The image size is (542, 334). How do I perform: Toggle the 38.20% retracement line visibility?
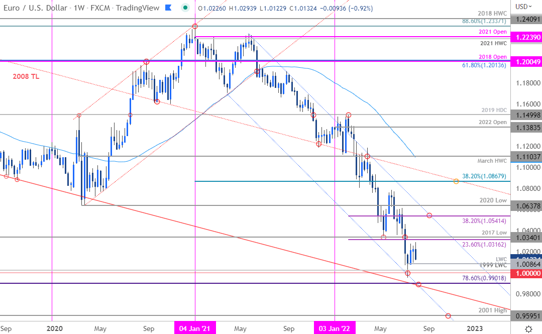[x=484, y=176]
